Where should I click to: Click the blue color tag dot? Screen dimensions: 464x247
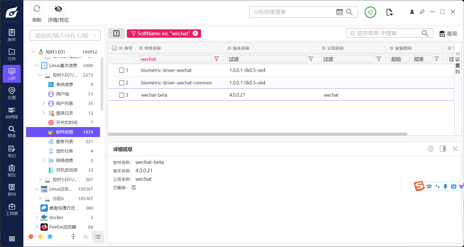pyautogui.click(x=50, y=237)
